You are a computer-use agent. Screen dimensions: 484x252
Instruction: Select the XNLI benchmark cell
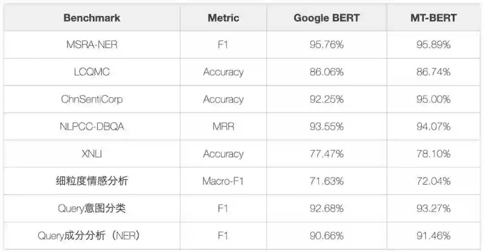point(92,154)
